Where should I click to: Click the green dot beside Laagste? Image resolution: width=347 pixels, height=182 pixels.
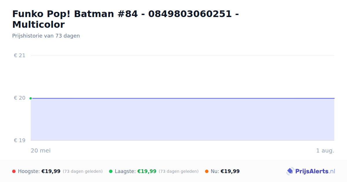(x=111, y=171)
